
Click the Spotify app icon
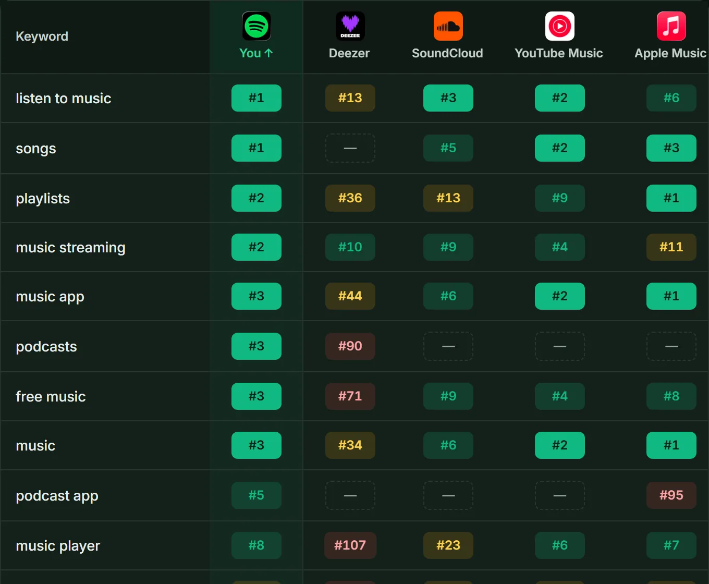click(x=256, y=26)
